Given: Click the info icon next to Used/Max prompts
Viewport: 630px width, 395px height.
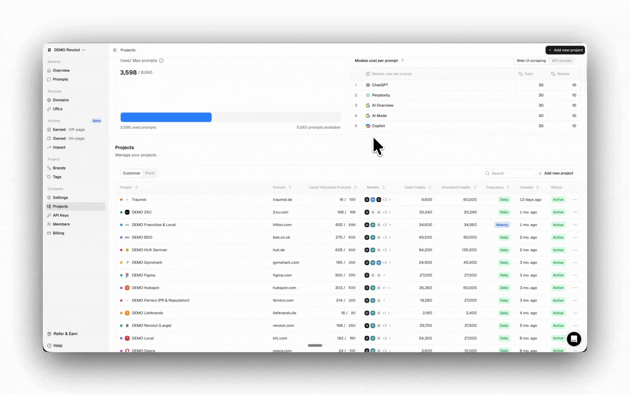Looking at the screenshot, I should (x=161, y=61).
